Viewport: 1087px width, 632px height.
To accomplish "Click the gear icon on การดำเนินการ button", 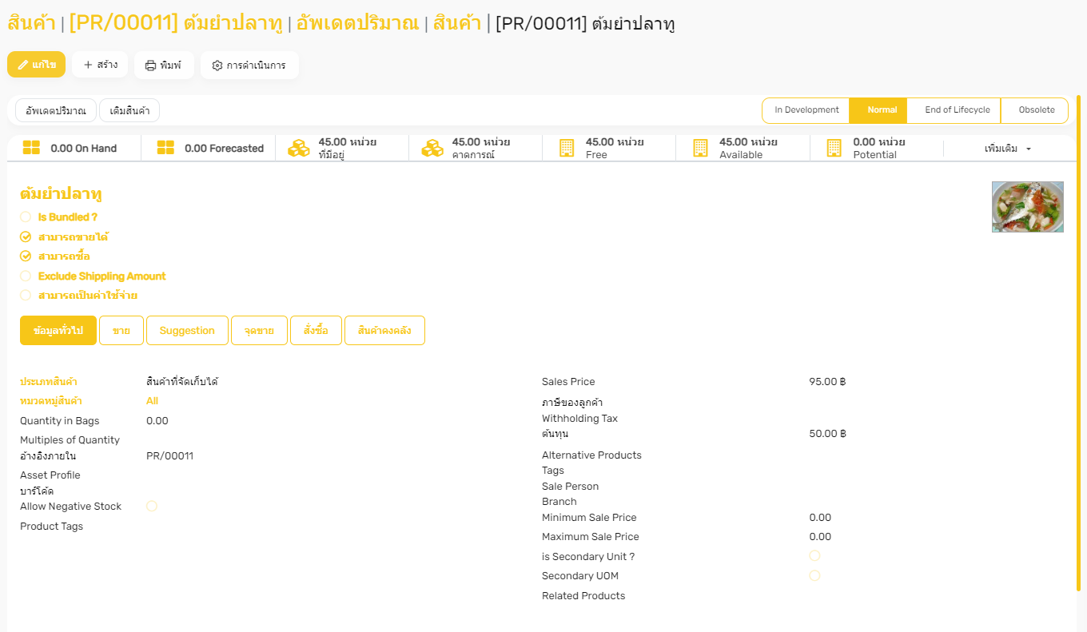I will tap(217, 66).
